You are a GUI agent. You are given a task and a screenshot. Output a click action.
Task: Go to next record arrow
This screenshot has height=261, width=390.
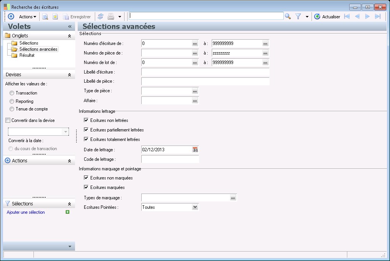(368, 16)
